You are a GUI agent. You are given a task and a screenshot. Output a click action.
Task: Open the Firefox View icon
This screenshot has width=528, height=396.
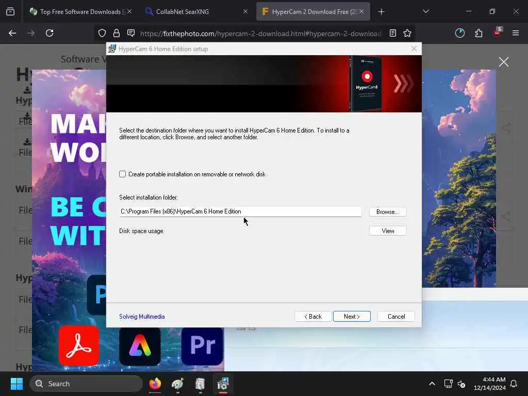10,12
